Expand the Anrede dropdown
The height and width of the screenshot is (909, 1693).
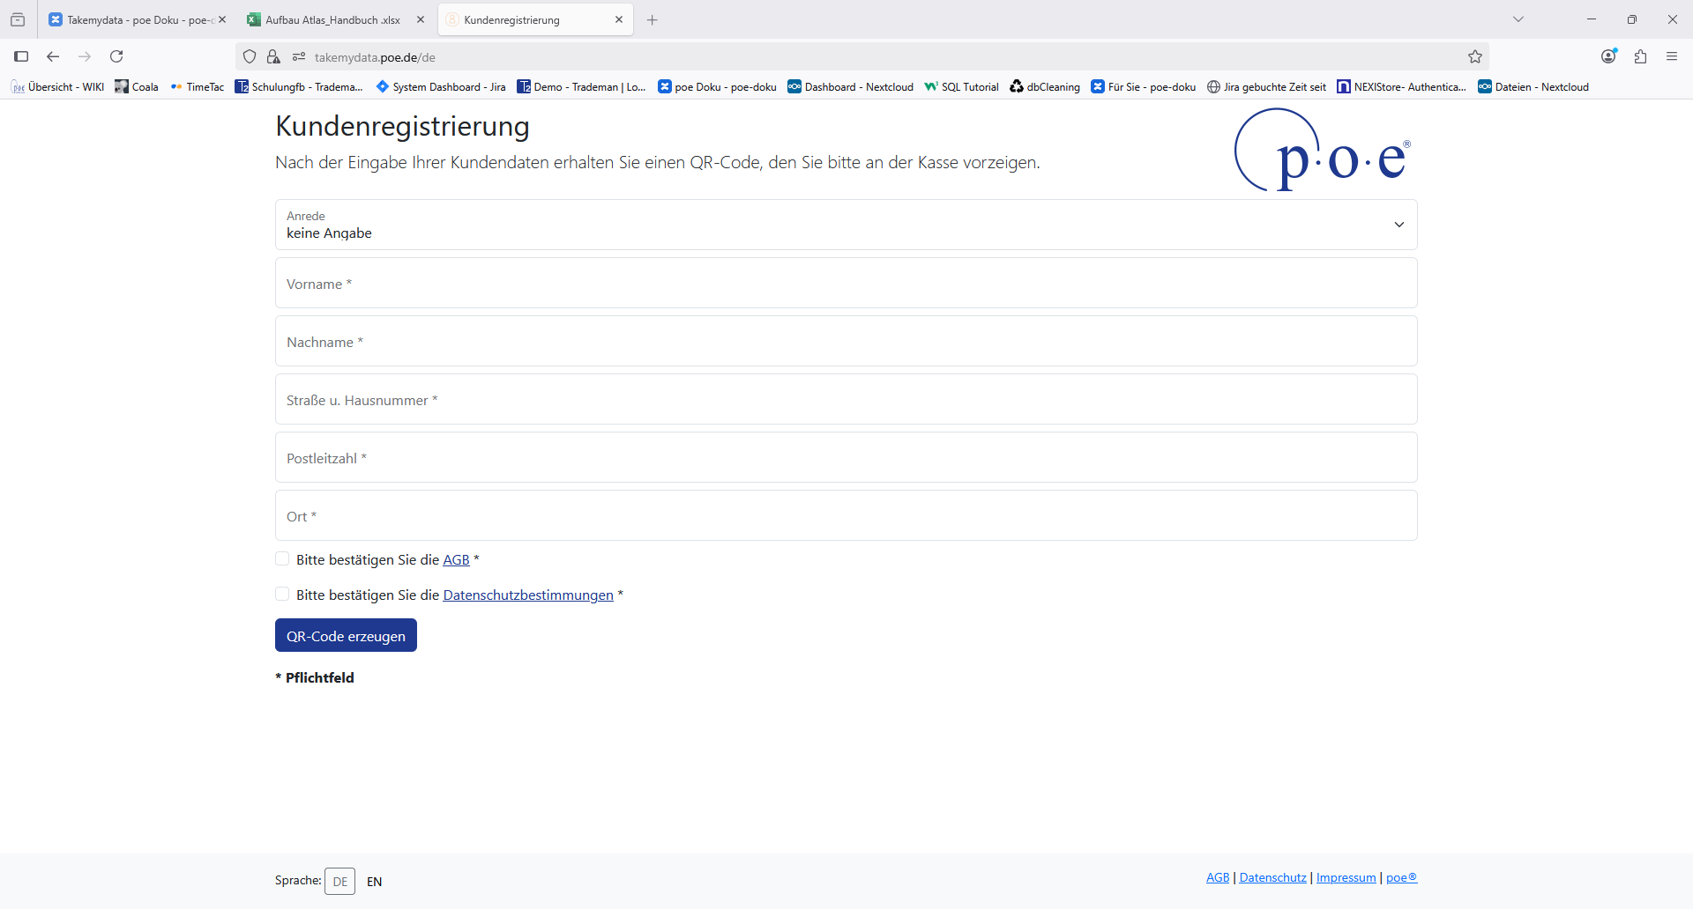click(x=1398, y=225)
